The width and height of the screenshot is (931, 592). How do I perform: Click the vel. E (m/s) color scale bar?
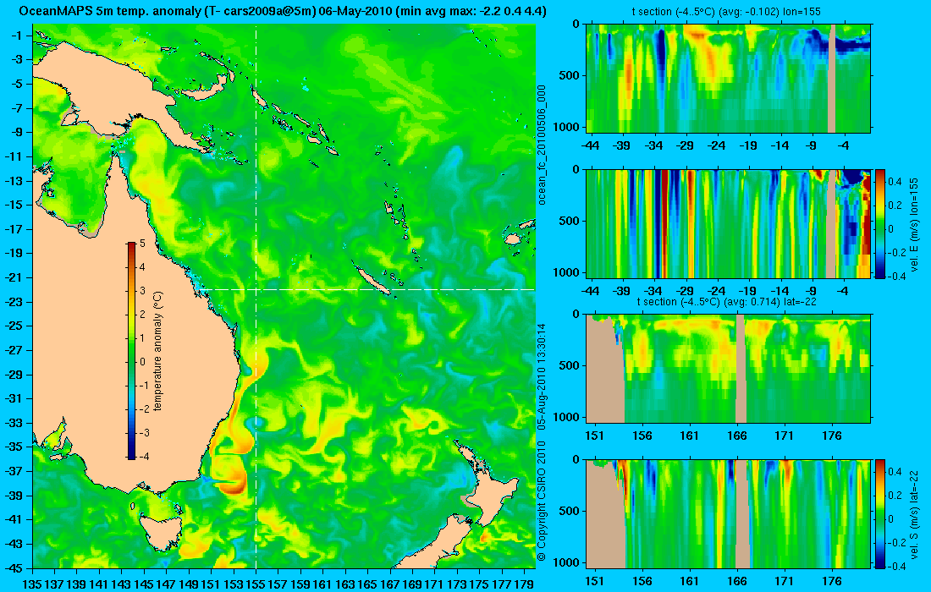(x=880, y=223)
